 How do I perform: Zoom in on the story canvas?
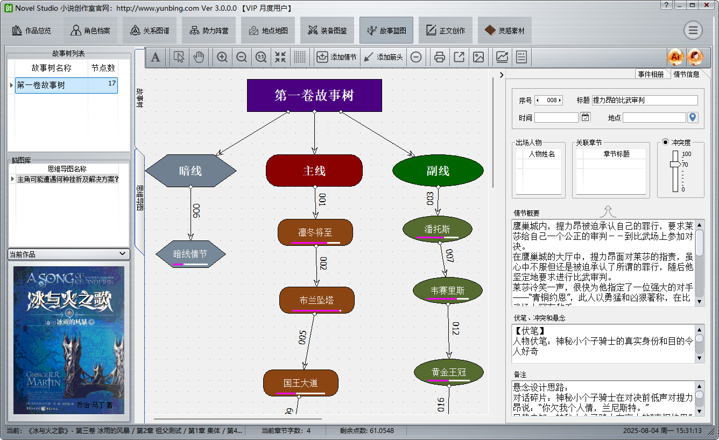(222, 56)
